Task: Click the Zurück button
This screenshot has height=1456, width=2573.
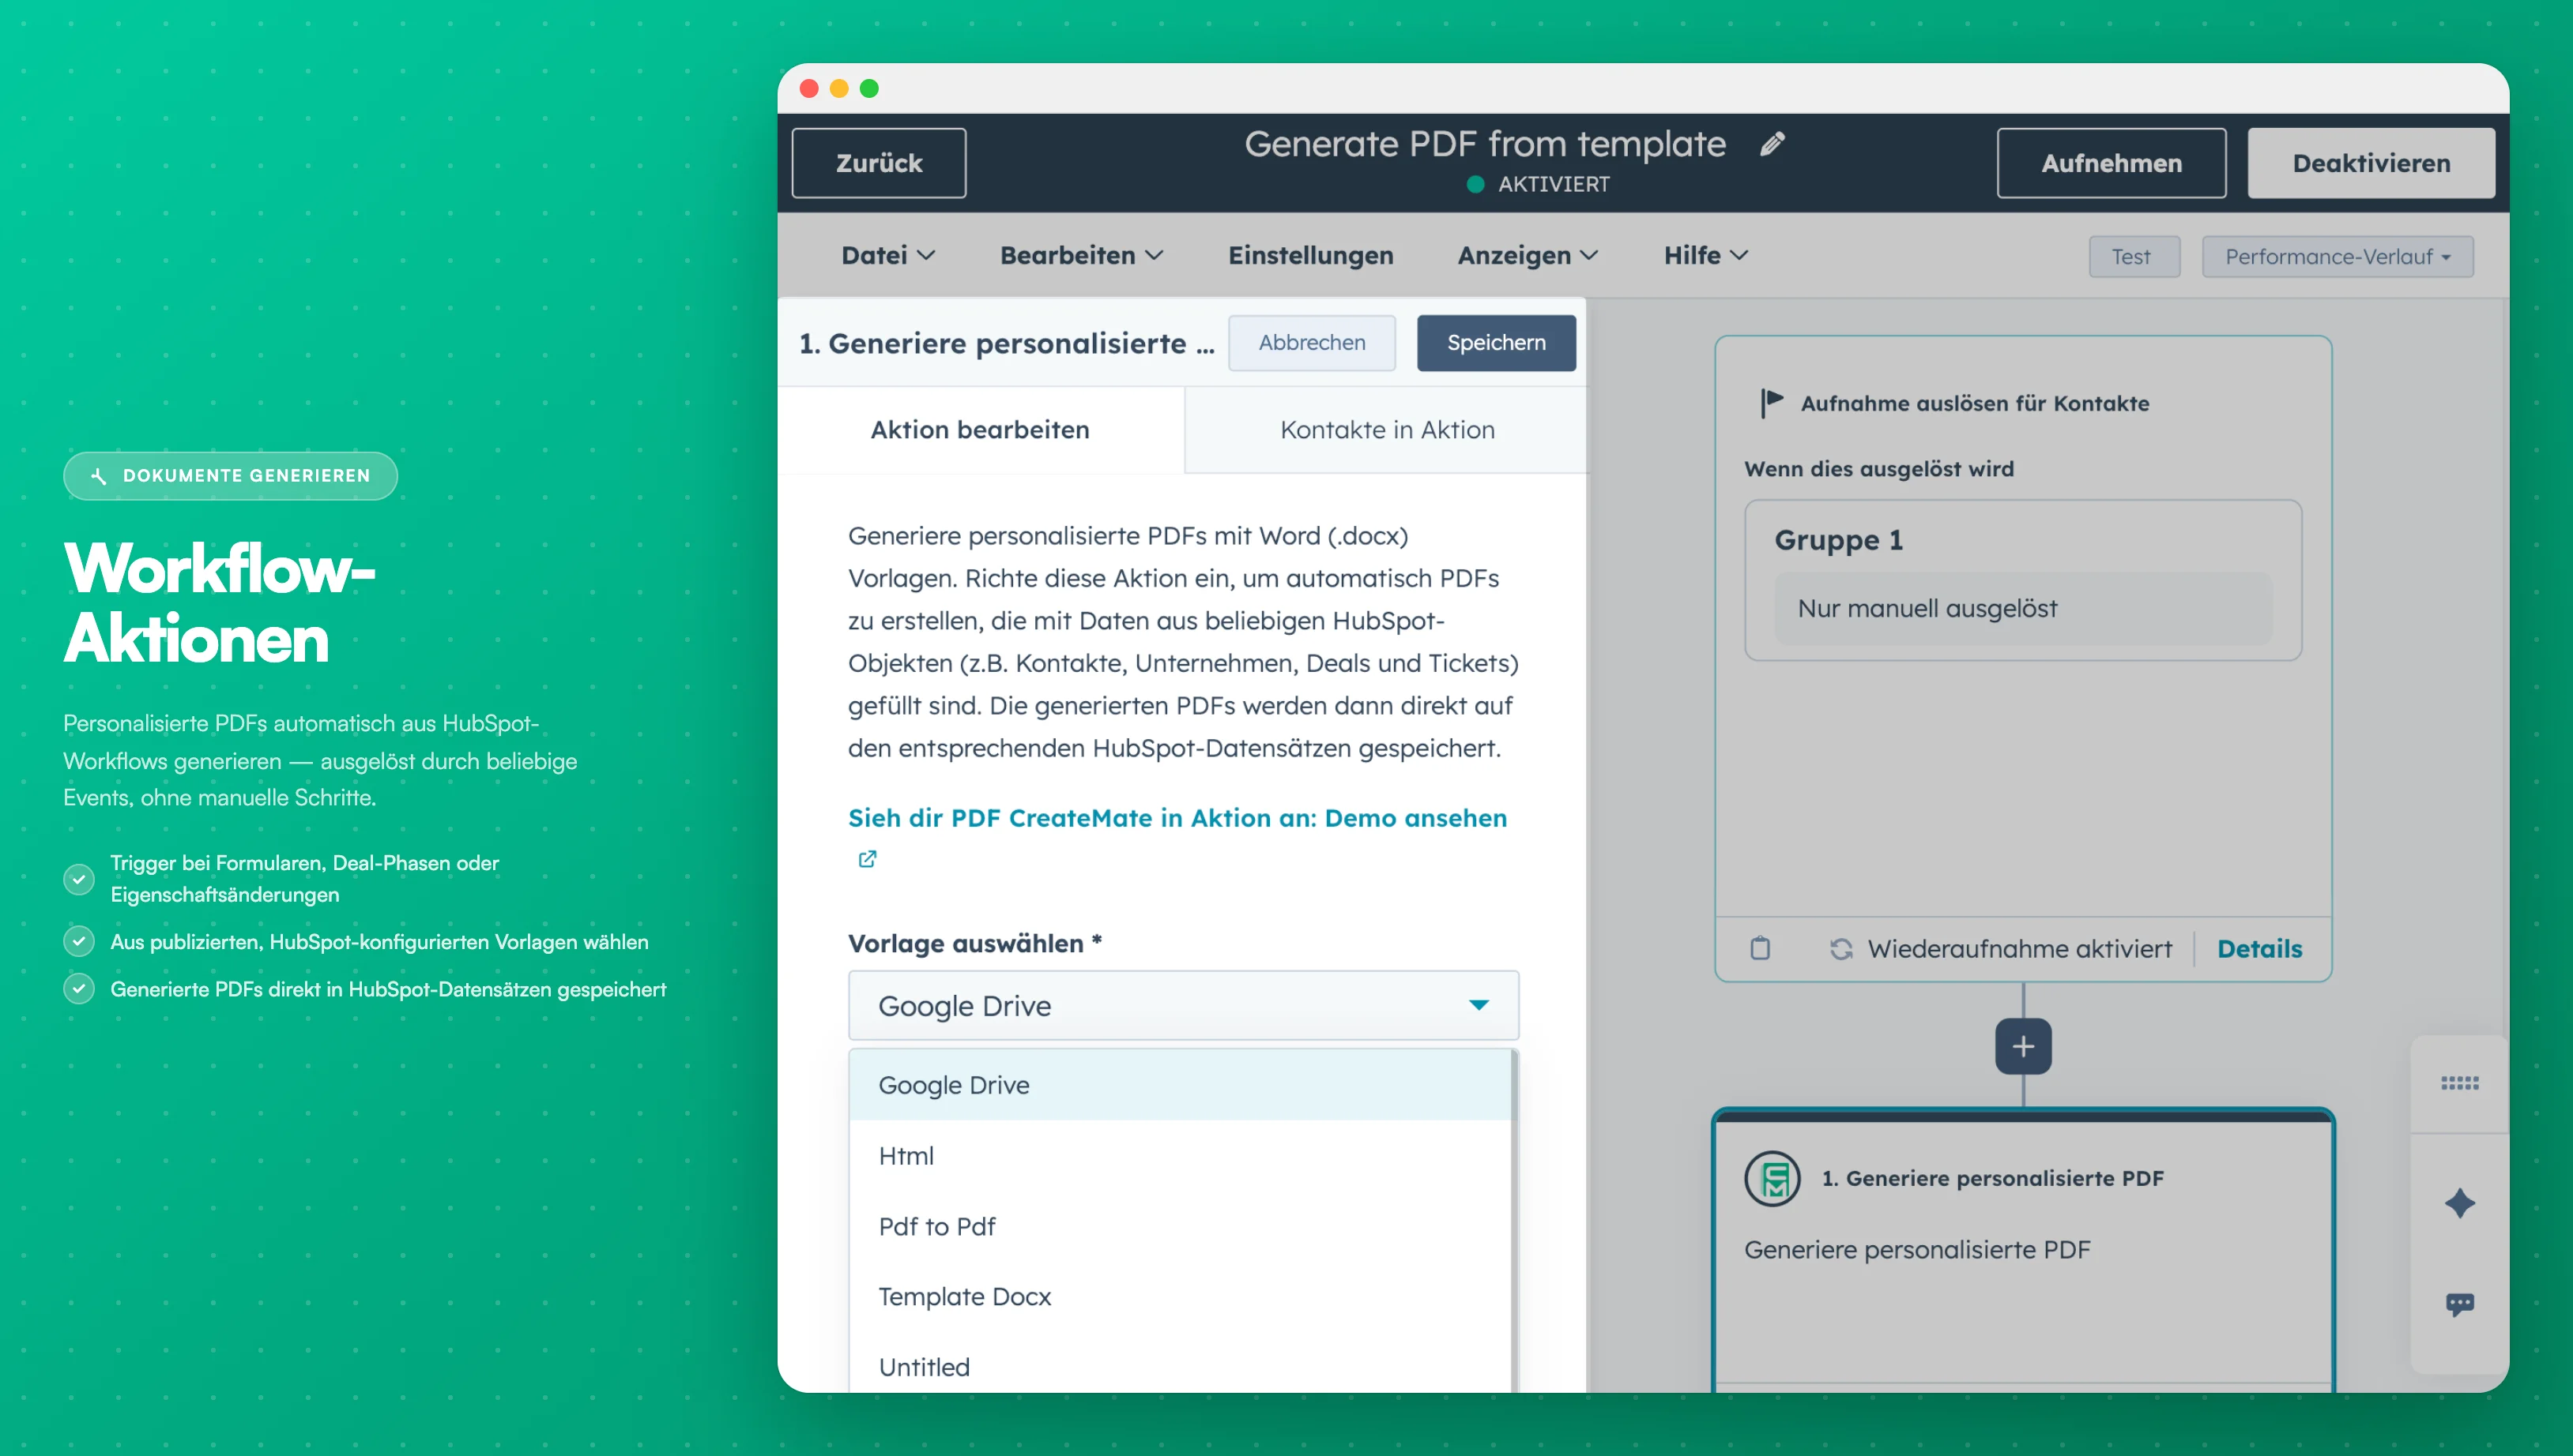Action: coord(879,163)
